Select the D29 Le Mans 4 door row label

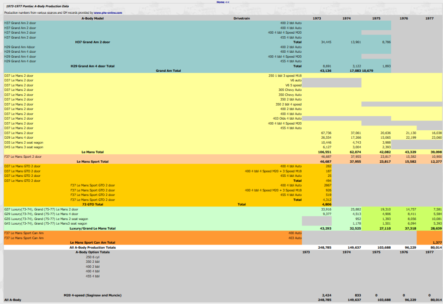(x=19, y=137)
